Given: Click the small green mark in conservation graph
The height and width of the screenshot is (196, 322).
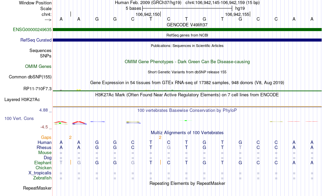Looking at the screenshot, I should tap(186, 120).
